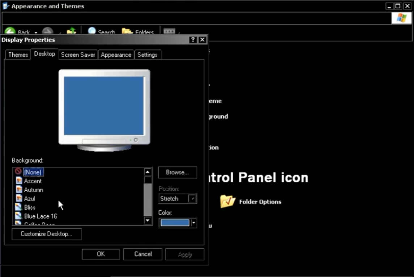Viewport: 414px width, 277px height.
Task: Open Search in Appearance and Themes toolbar
Action: [x=101, y=31]
